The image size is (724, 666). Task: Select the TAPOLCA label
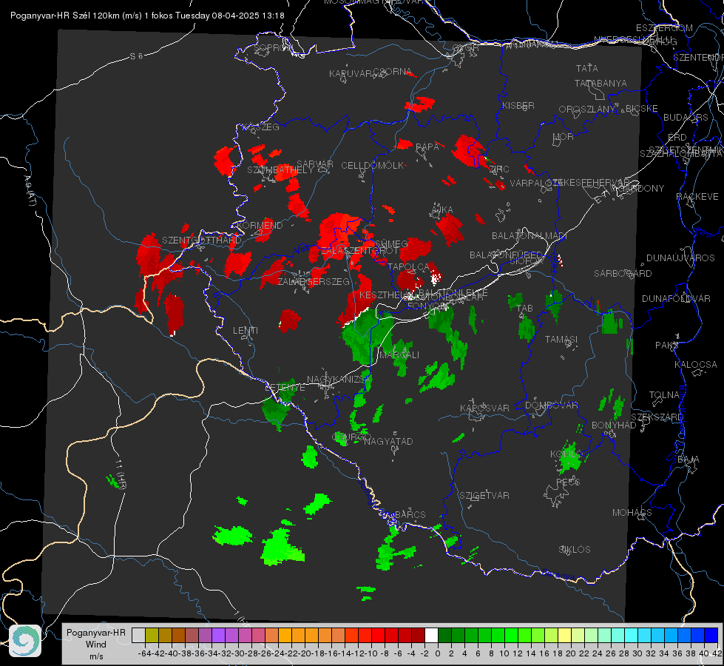409,266
